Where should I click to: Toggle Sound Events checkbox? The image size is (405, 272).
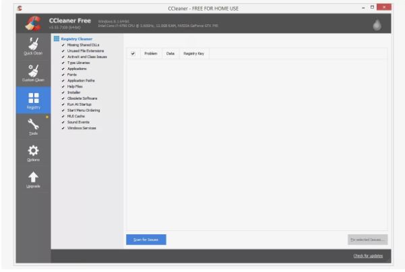(63, 122)
